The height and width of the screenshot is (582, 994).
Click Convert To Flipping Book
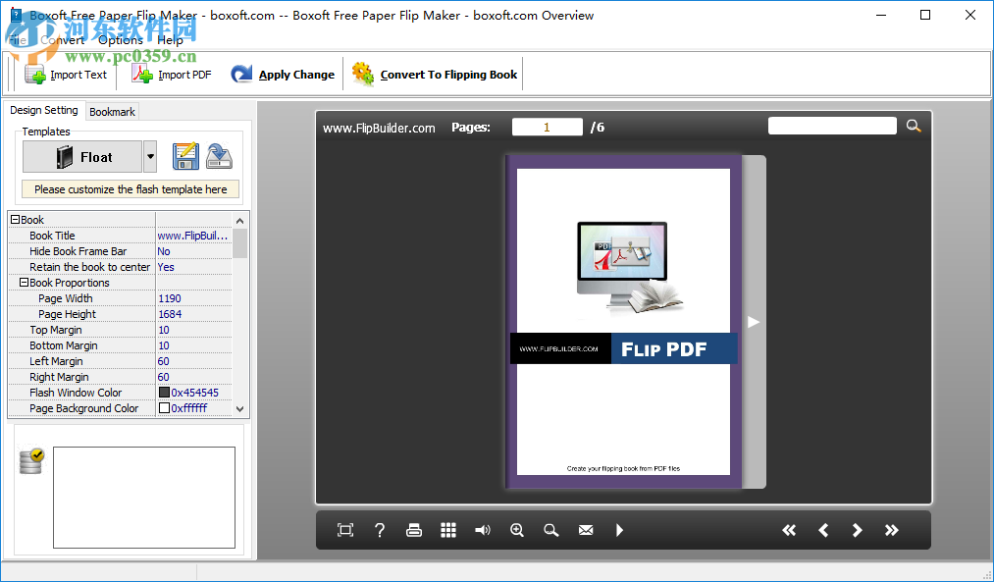433,74
